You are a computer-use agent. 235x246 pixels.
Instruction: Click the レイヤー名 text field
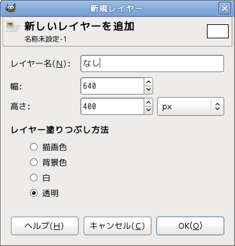tap(152, 63)
